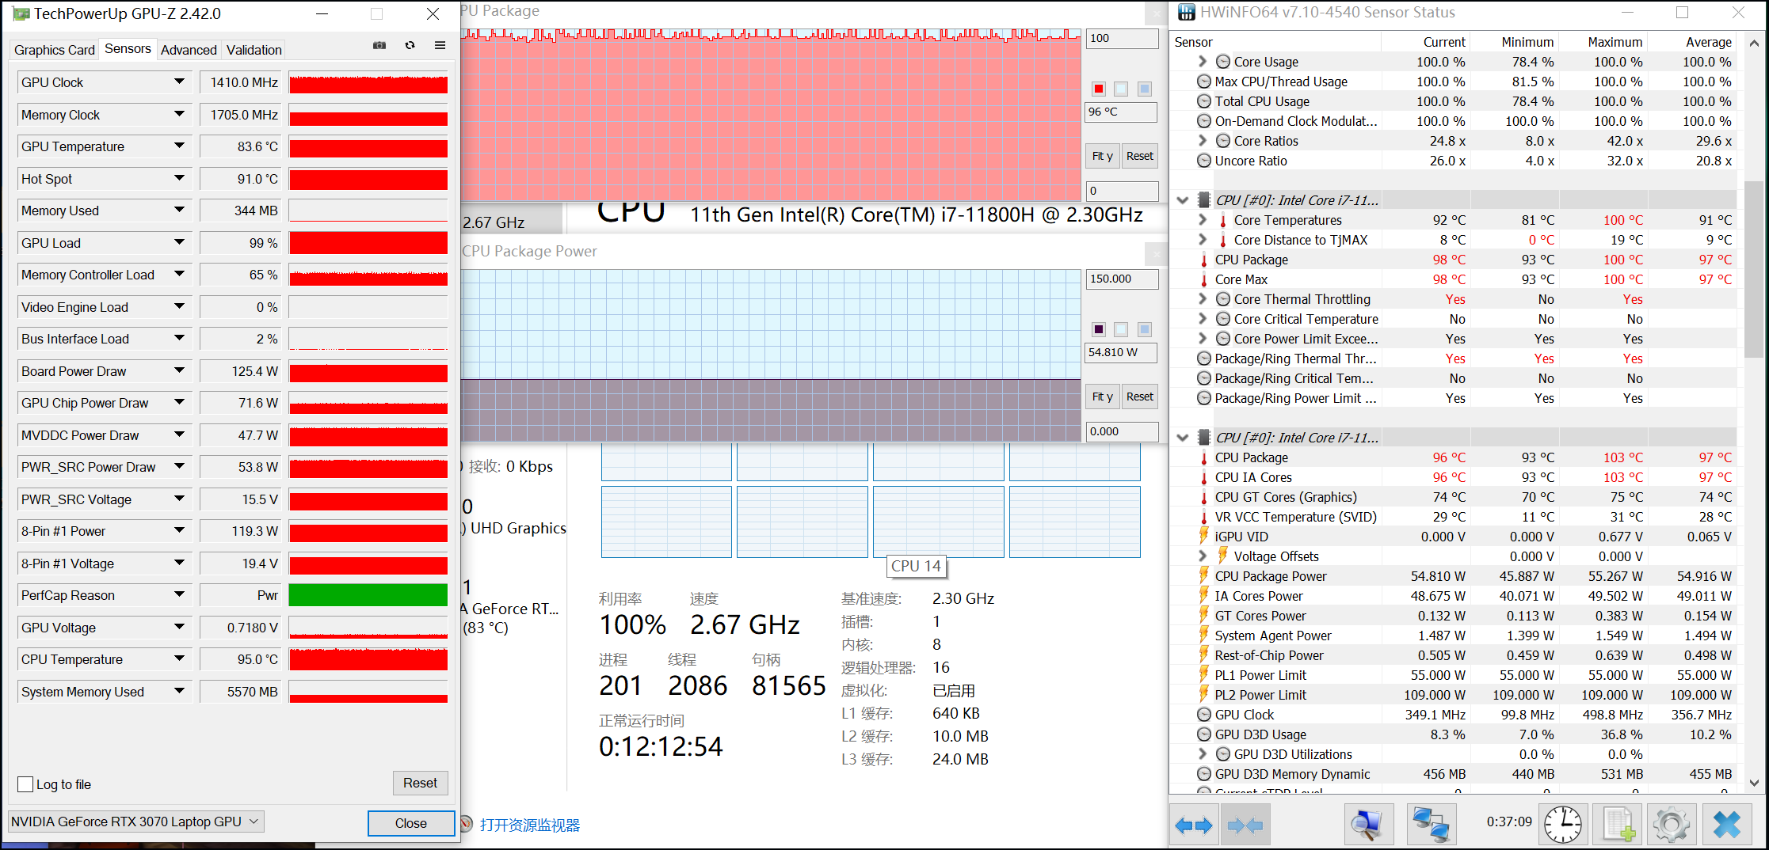The image size is (1769, 850).
Task: Close sensors with blue X icon
Action: click(1726, 825)
